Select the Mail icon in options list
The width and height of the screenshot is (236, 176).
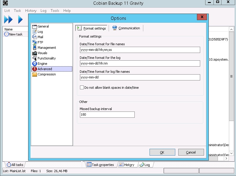(x=34, y=37)
